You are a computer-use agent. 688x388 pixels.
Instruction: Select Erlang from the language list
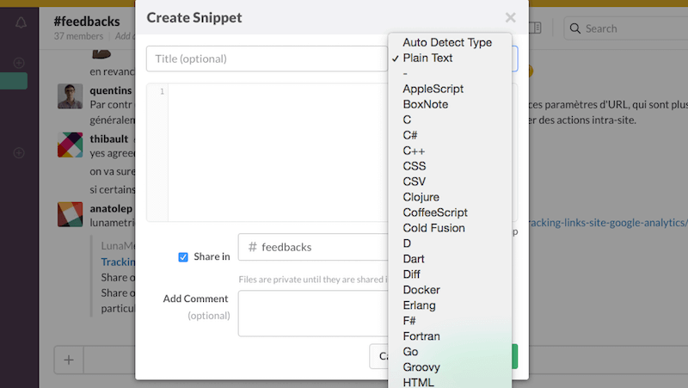(x=419, y=305)
